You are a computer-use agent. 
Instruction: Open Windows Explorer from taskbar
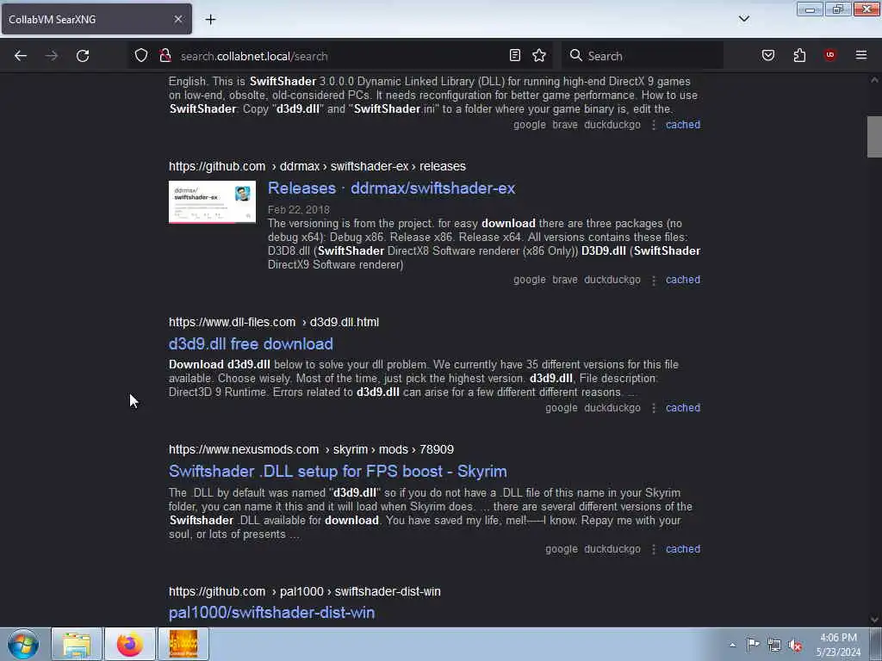[77, 644]
